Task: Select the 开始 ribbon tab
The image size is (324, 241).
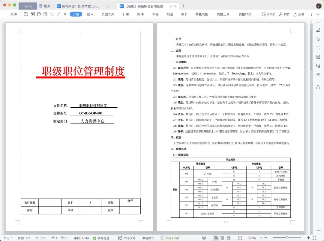Action: (x=76, y=14)
